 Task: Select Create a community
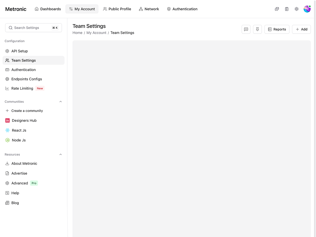coord(27,111)
